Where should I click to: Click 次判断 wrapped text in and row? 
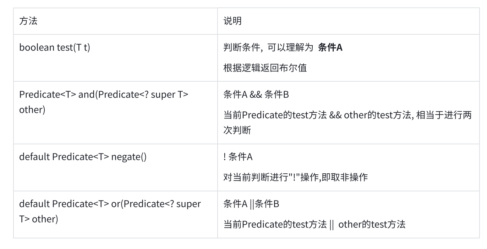point(237,130)
